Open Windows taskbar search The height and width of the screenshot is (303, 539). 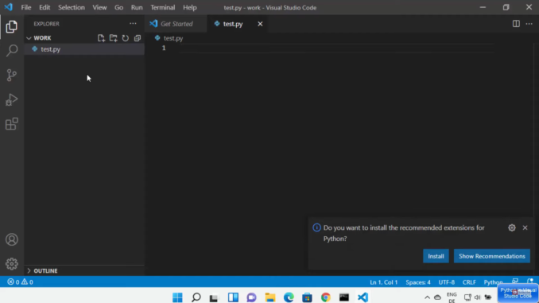(x=196, y=297)
